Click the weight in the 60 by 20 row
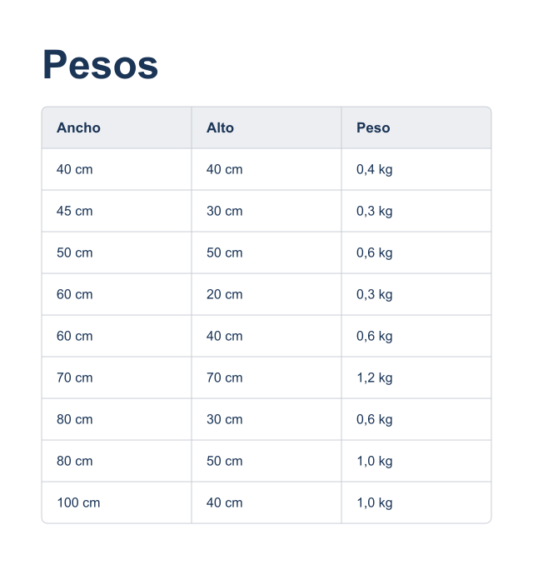 416,294
